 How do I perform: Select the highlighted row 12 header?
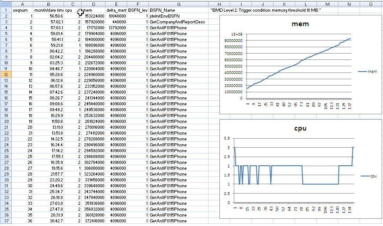click(x=5, y=74)
